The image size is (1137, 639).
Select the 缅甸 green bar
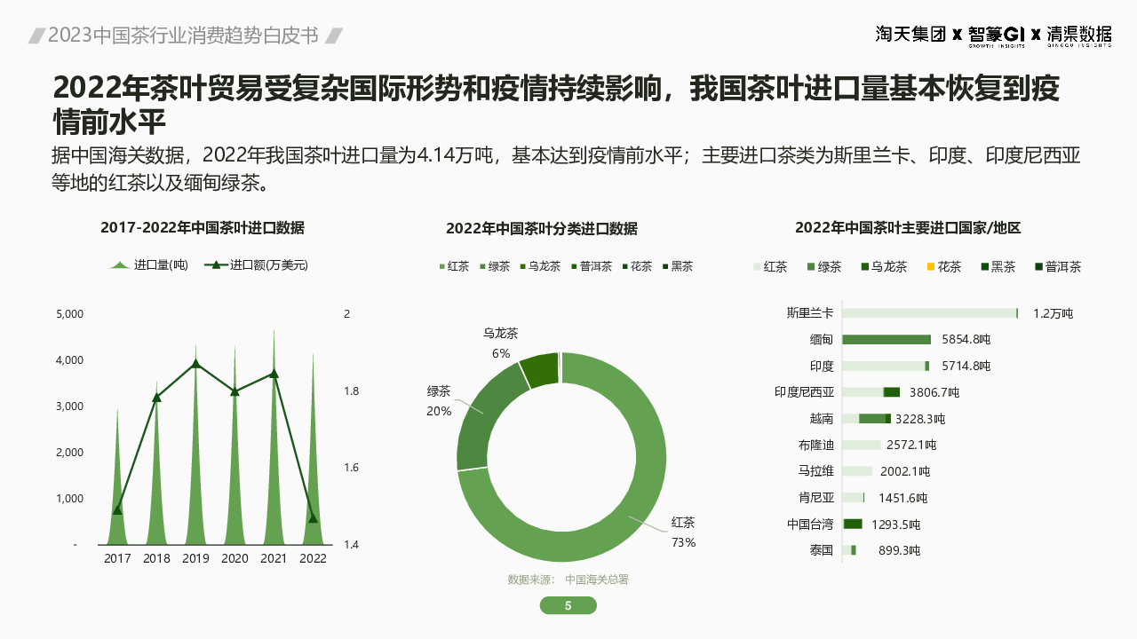tap(886, 339)
